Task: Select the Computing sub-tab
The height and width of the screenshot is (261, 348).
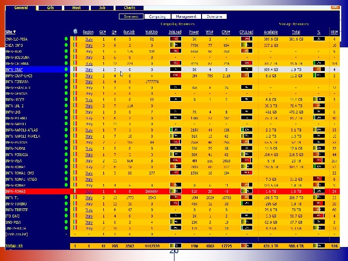Action: [158, 16]
